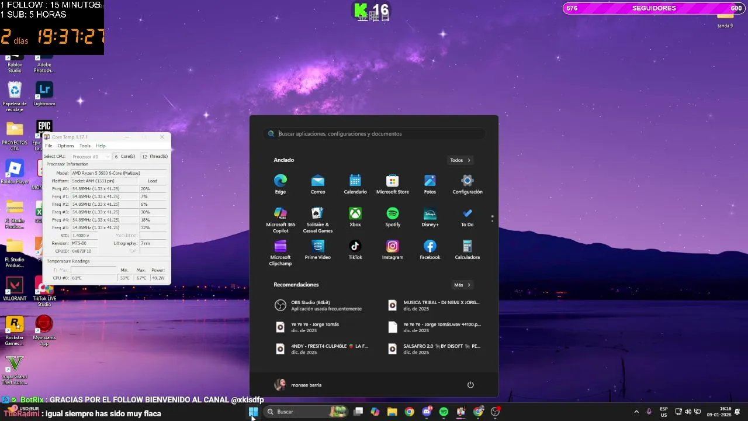Open the notification bell in system tray
Viewport: 748px width, 421px height.
(x=737, y=412)
